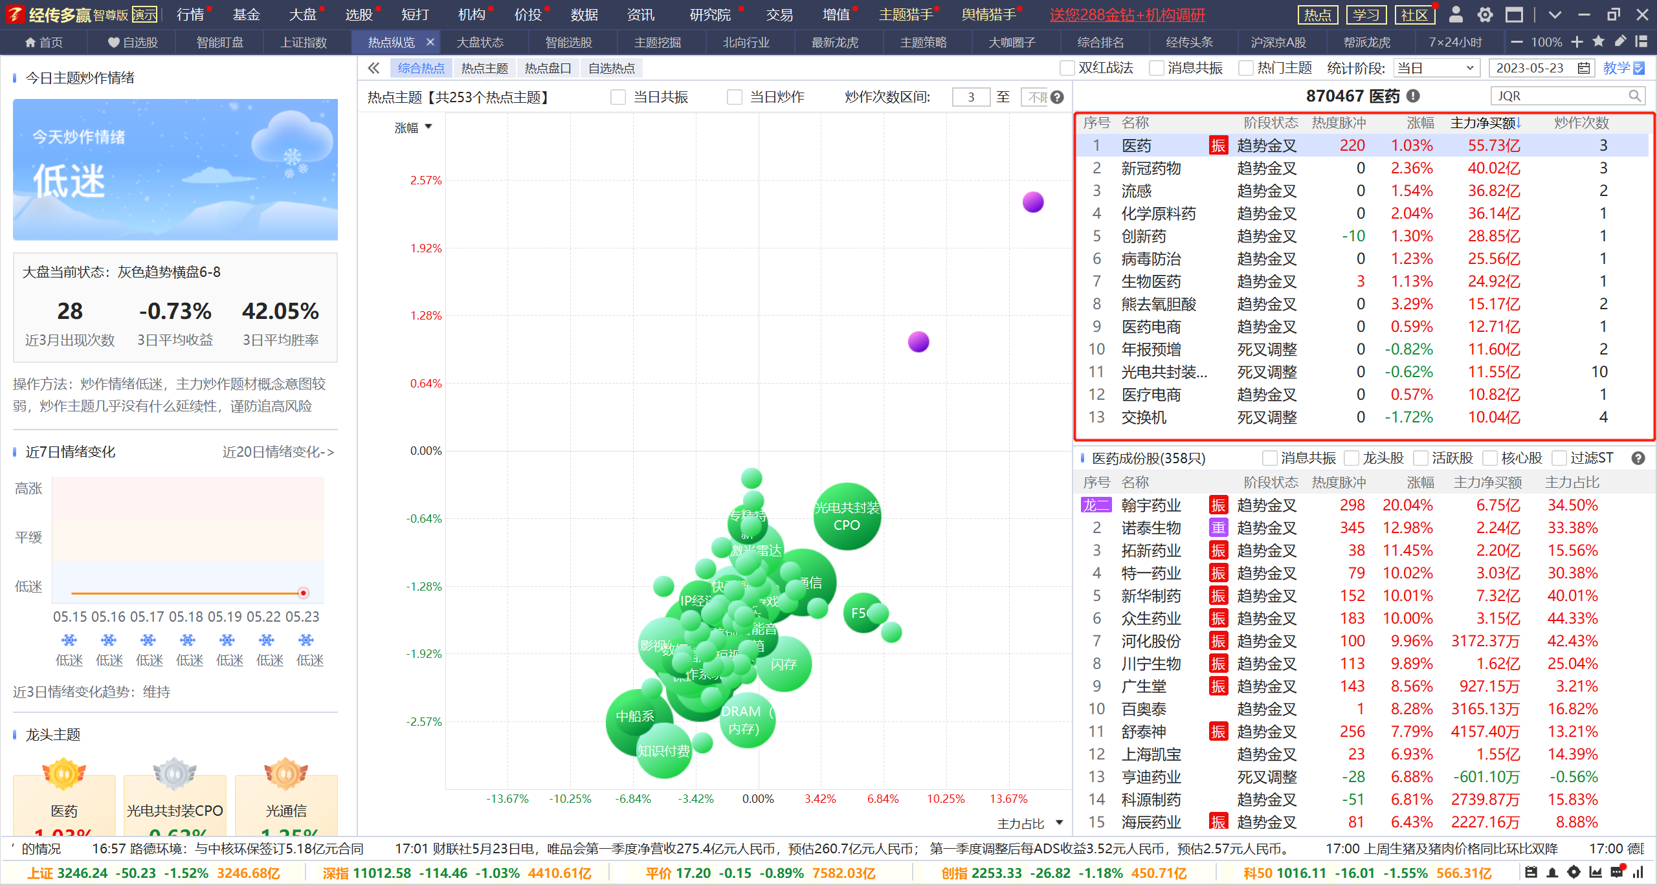Open settings via the gear icon
1657x885 pixels.
point(1485,14)
